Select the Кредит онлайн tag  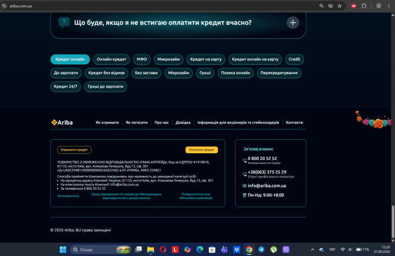[x=70, y=60]
